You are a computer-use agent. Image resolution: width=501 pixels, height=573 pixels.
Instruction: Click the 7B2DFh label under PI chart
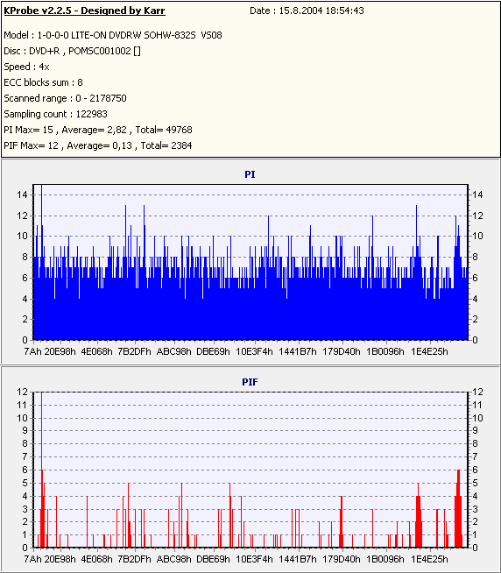(134, 351)
